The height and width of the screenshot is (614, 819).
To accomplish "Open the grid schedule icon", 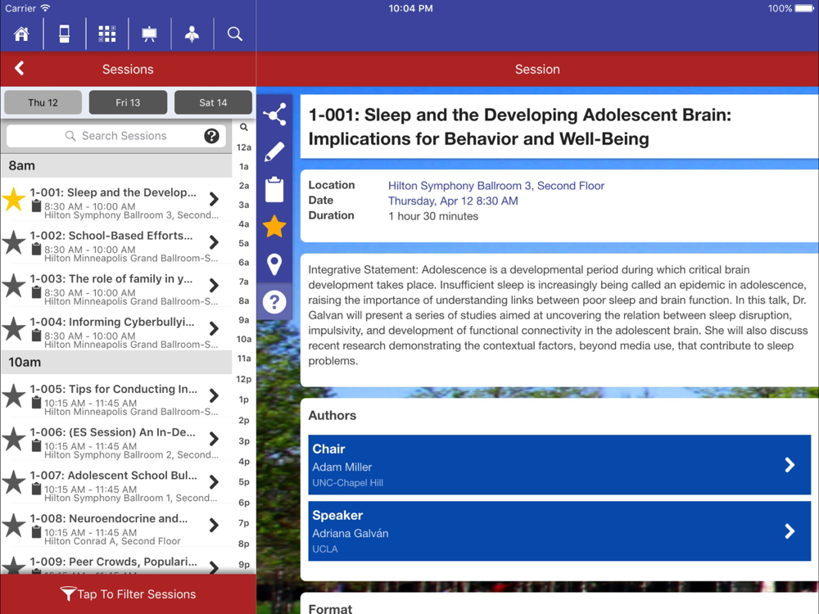I will click(107, 34).
